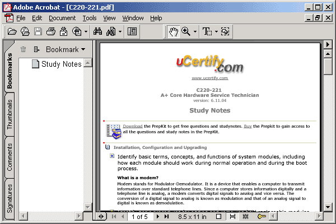Click the Download link for PrepKit
This screenshot has width=336, height=224.
(x=133, y=126)
